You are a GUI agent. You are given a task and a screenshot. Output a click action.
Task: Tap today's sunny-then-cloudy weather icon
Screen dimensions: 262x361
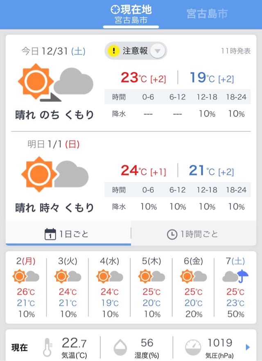[56, 82]
